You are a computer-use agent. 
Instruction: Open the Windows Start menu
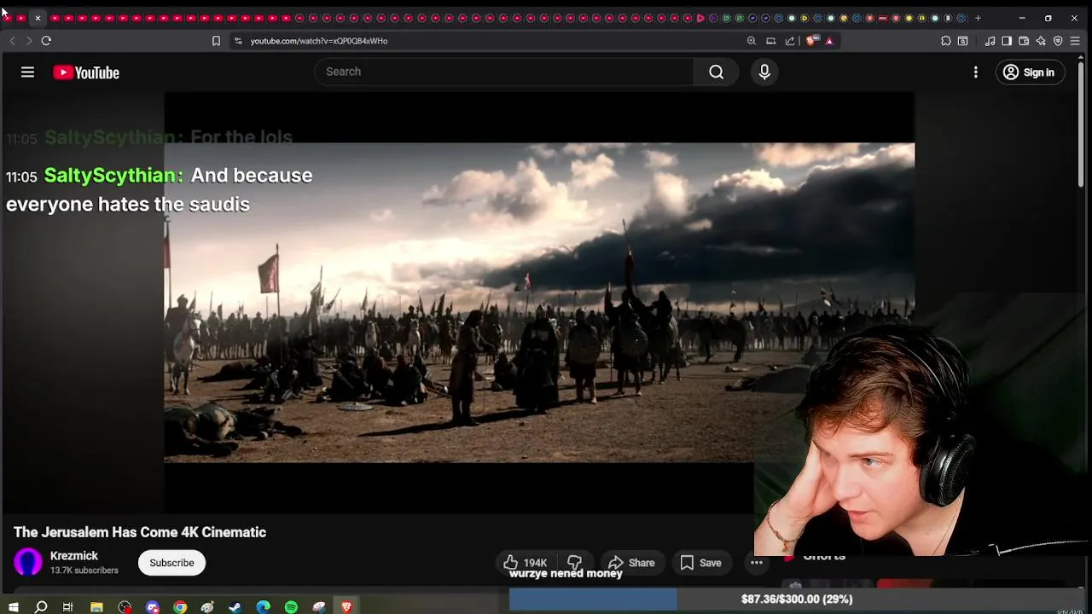click(x=13, y=607)
